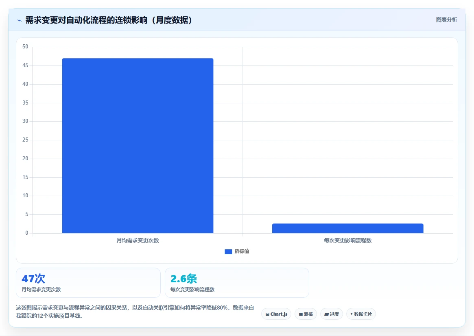The image size is (474, 336).
Task: Click the 进度 tag icon
Action: [x=326, y=314]
